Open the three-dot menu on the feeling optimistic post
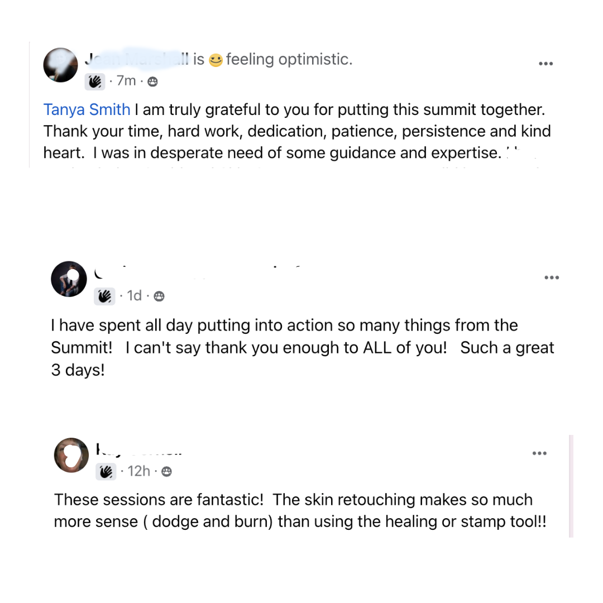This screenshot has height=603, width=603. tap(545, 64)
